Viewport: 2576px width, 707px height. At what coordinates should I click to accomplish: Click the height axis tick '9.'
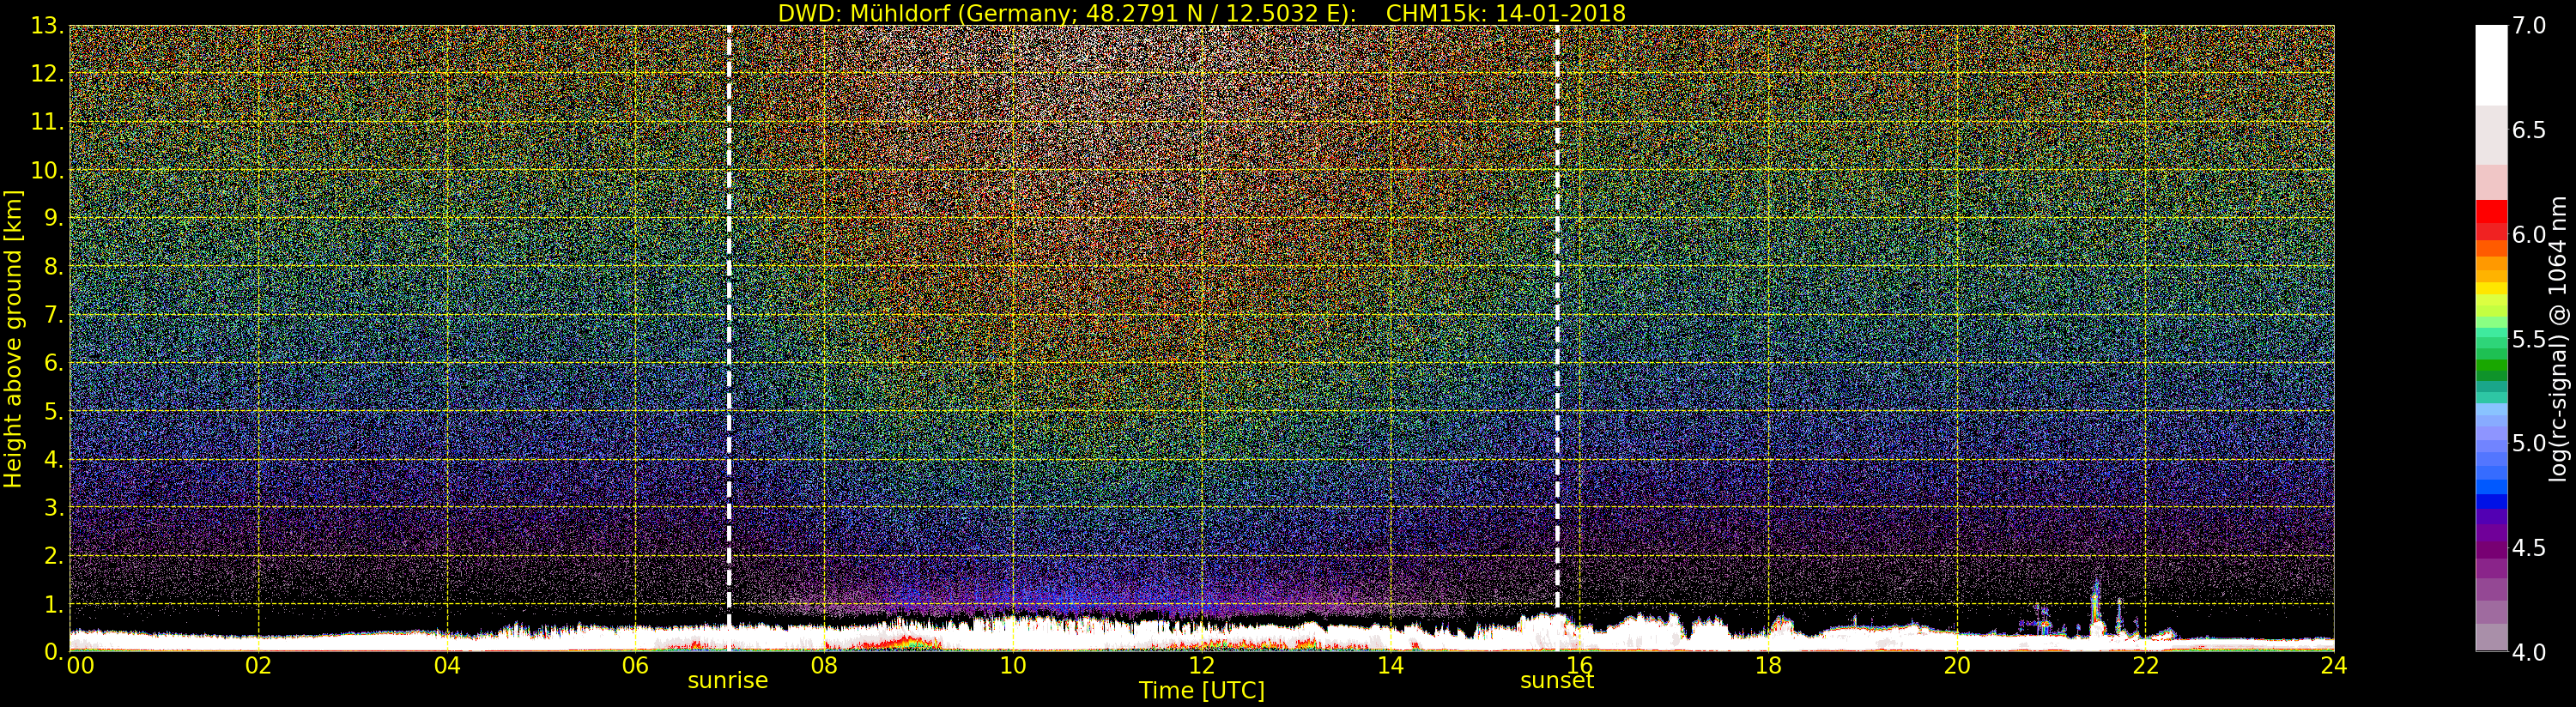click(x=53, y=218)
